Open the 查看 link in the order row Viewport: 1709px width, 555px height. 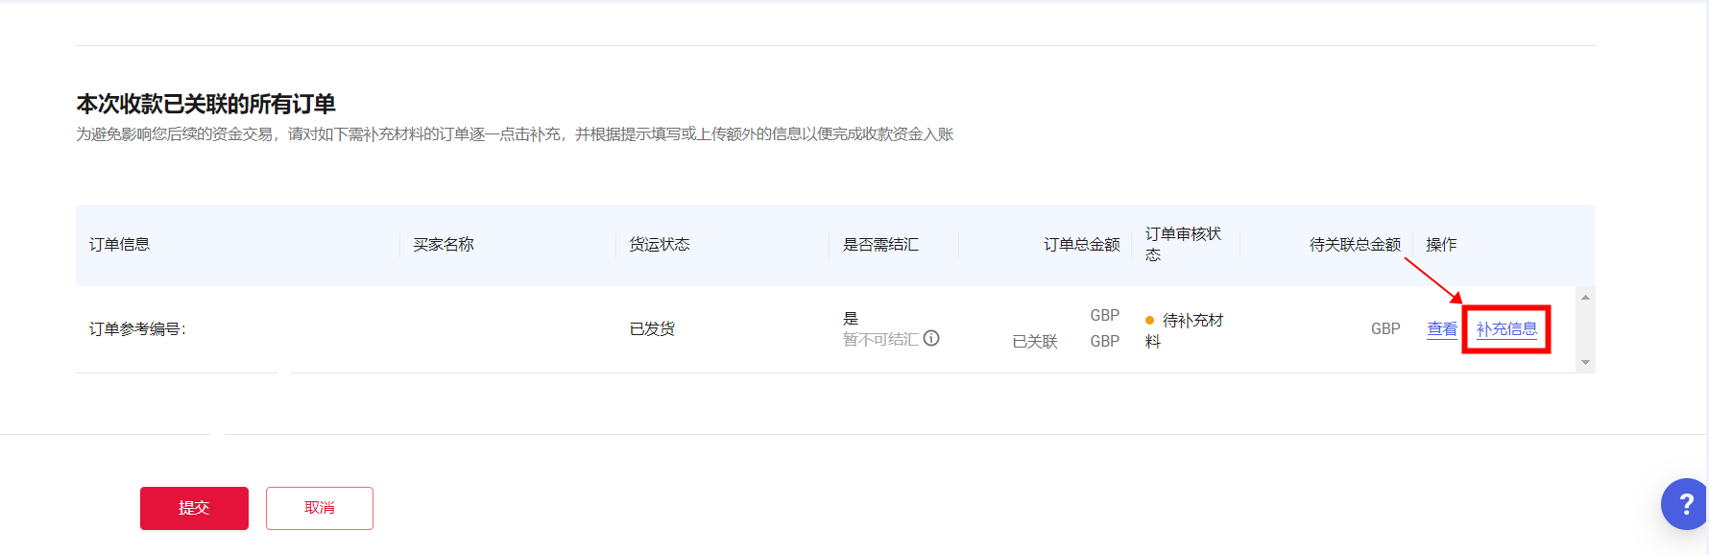pyautogui.click(x=1441, y=329)
